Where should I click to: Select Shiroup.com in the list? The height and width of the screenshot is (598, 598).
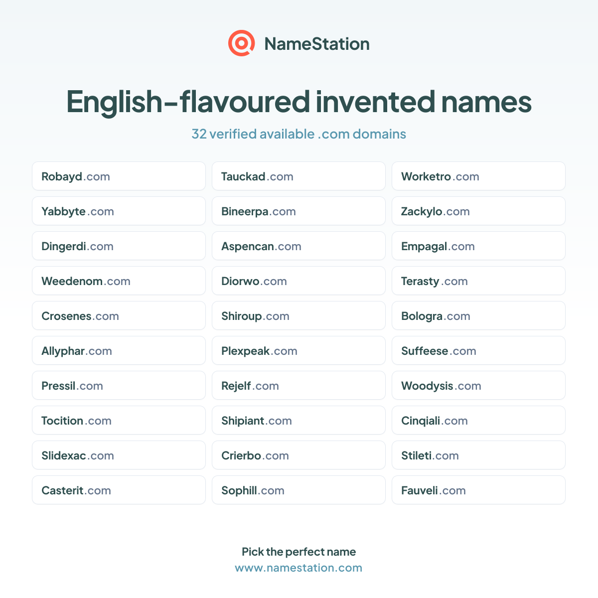pos(299,315)
